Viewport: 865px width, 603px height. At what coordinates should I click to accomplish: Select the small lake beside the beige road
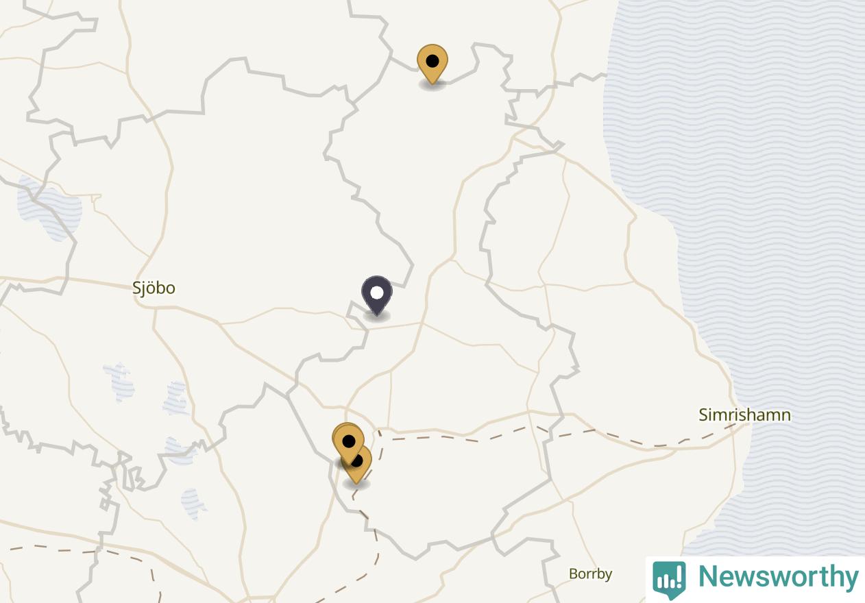point(175,398)
